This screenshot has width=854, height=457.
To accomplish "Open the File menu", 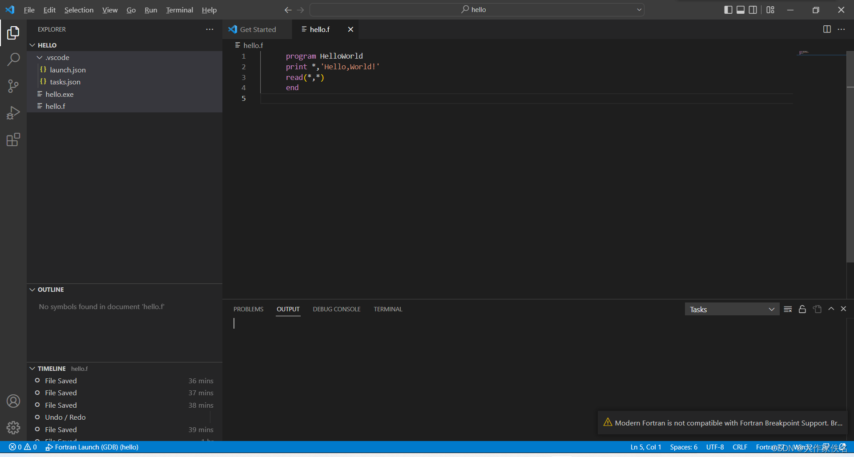I will (x=29, y=10).
